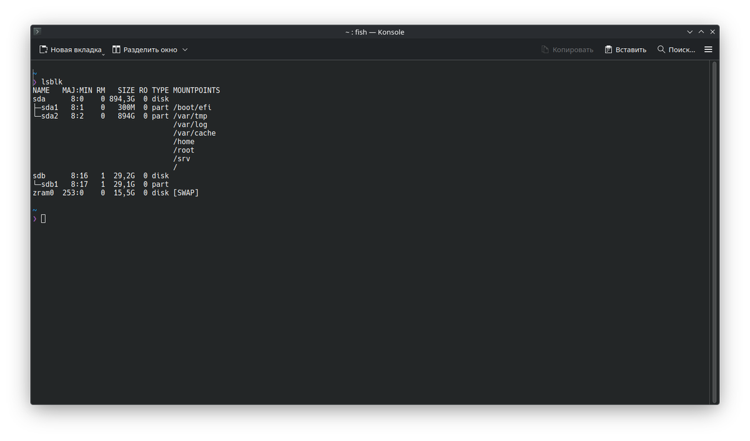The image size is (750, 441).
Task: Click the vertical scrollbar of terminal
Action: tap(713, 231)
